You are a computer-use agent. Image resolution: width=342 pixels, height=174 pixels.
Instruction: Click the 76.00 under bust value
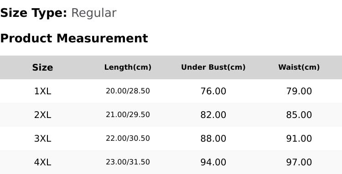tap(213, 91)
